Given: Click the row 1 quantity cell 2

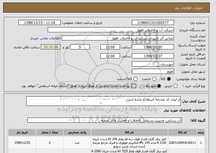Looking at the screenshot, I should pyautogui.click(x=50, y=143).
